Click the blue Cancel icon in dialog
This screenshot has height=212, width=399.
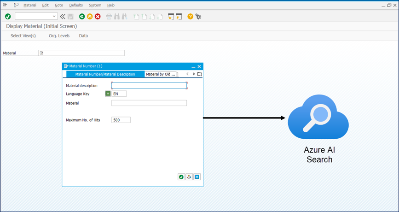coord(197,177)
